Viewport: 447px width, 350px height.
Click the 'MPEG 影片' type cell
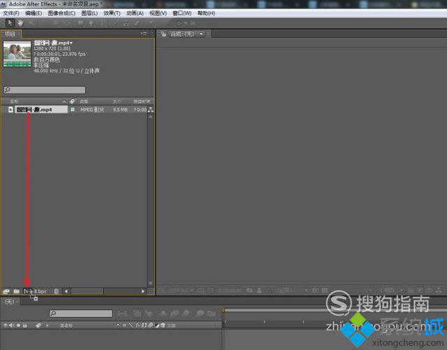coord(92,110)
